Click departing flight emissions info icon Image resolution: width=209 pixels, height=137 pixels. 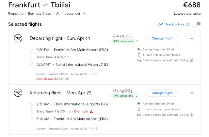pos(137,41)
